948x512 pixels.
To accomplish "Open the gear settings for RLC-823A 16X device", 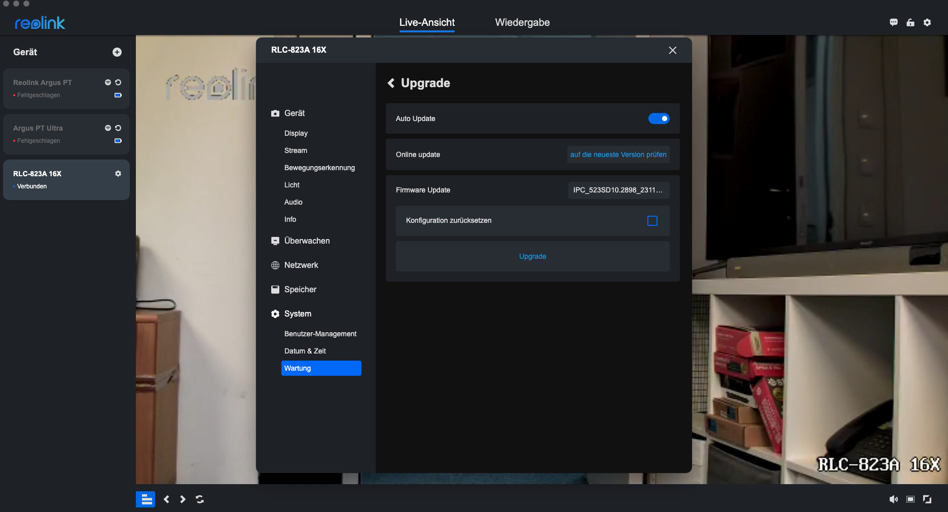I will (118, 174).
